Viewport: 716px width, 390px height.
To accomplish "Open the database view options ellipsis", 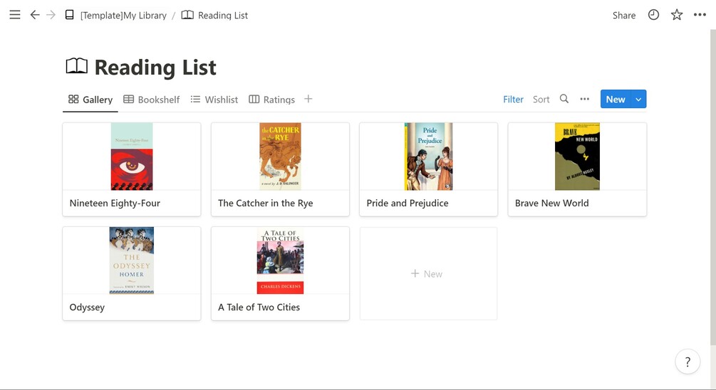I will [x=585, y=100].
